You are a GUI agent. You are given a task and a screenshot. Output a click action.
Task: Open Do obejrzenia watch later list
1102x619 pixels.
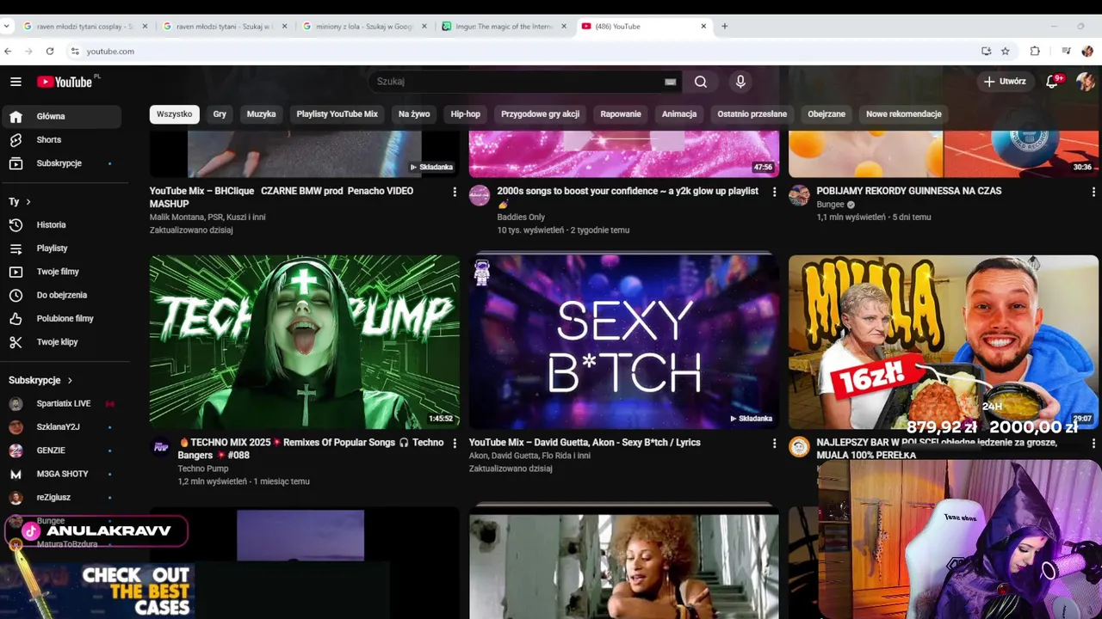[x=60, y=295]
